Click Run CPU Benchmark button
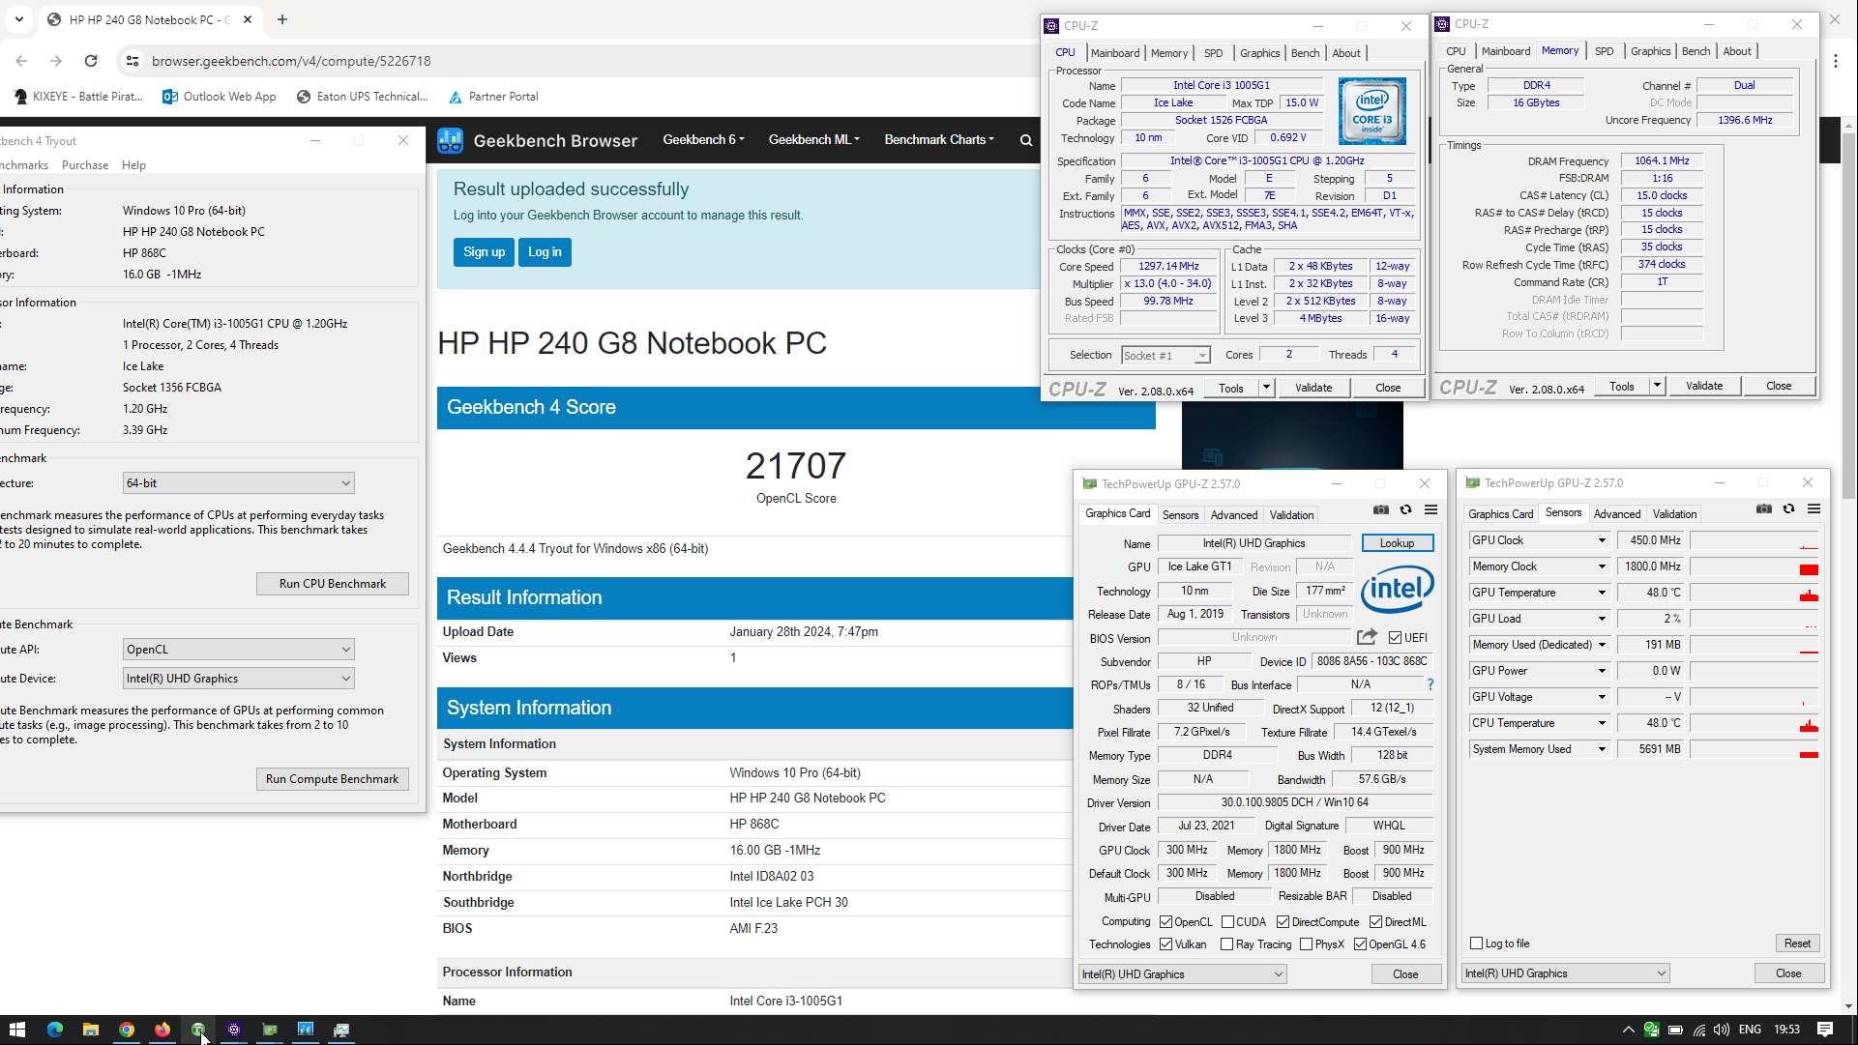Screen dimensions: 1858x1045 [333, 584]
